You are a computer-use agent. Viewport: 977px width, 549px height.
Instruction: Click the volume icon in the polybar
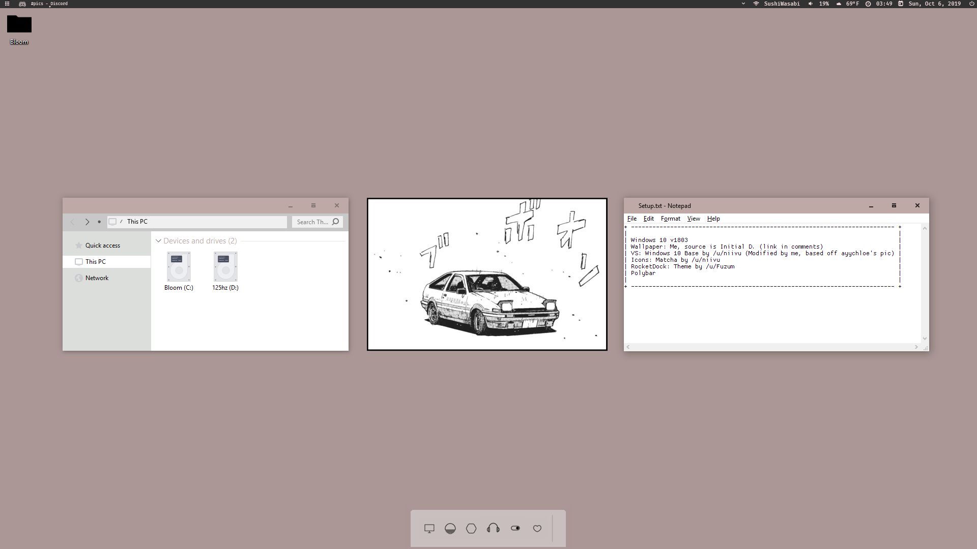tap(811, 4)
